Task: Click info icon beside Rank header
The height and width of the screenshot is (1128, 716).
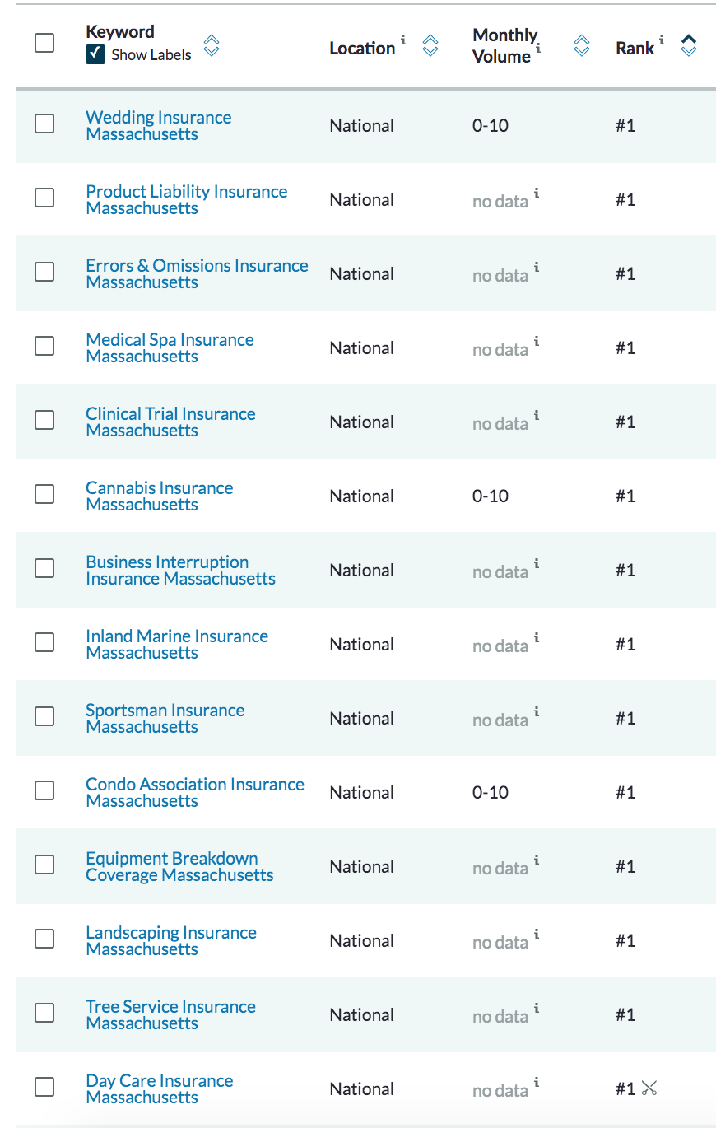Action: tap(662, 40)
